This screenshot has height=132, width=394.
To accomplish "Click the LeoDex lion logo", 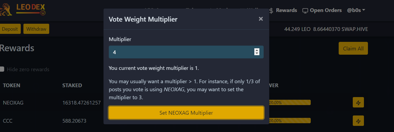I will click(x=6, y=10).
